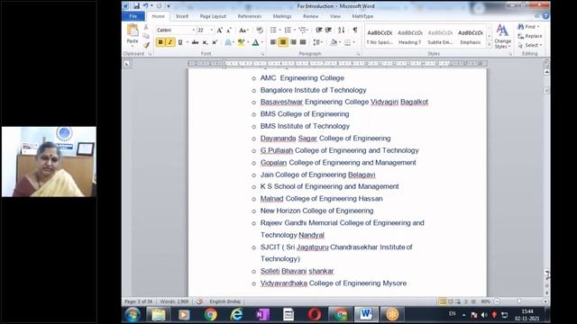Justify paragraph text
The width and height of the screenshot is (577, 324).
[303, 42]
